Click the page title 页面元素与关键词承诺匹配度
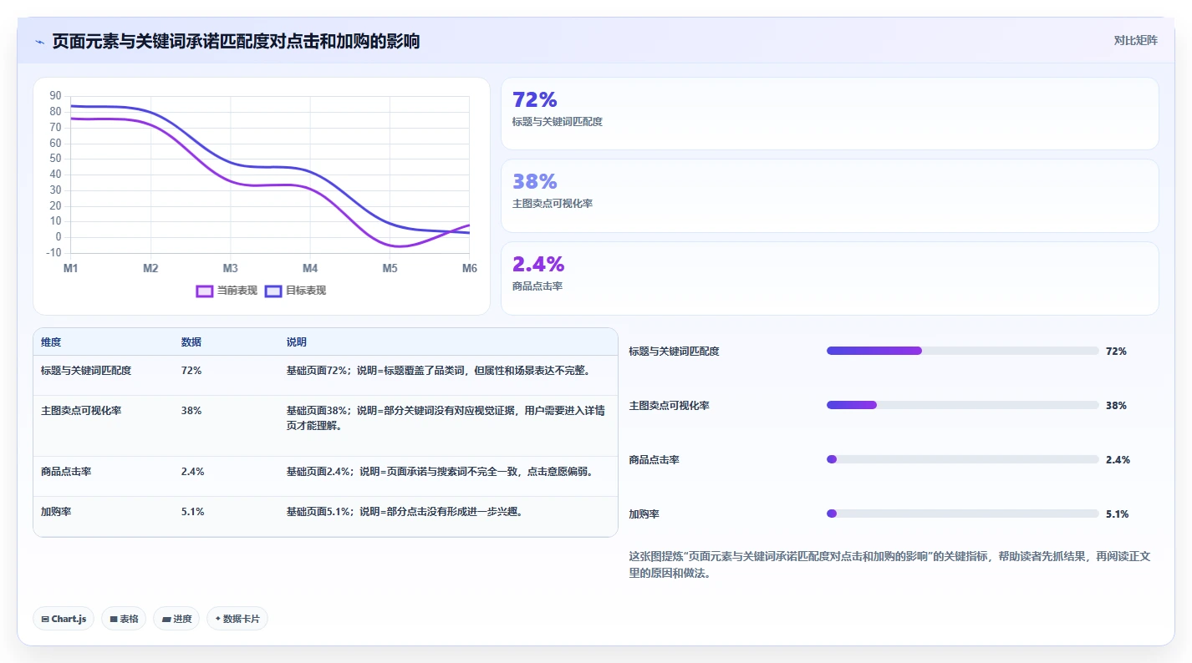 click(236, 41)
